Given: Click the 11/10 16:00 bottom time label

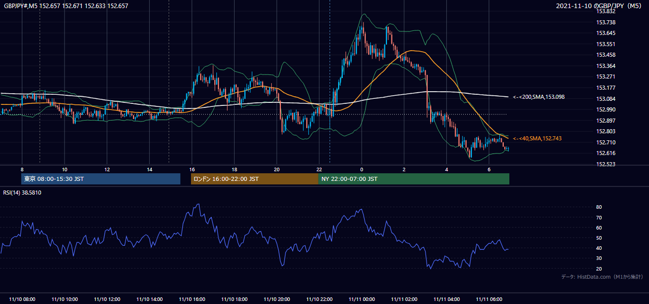Looking at the screenshot, I should click(192, 299).
